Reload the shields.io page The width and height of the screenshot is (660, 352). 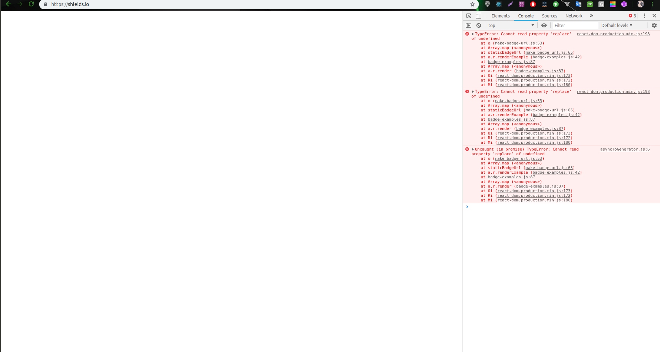pyautogui.click(x=31, y=4)
